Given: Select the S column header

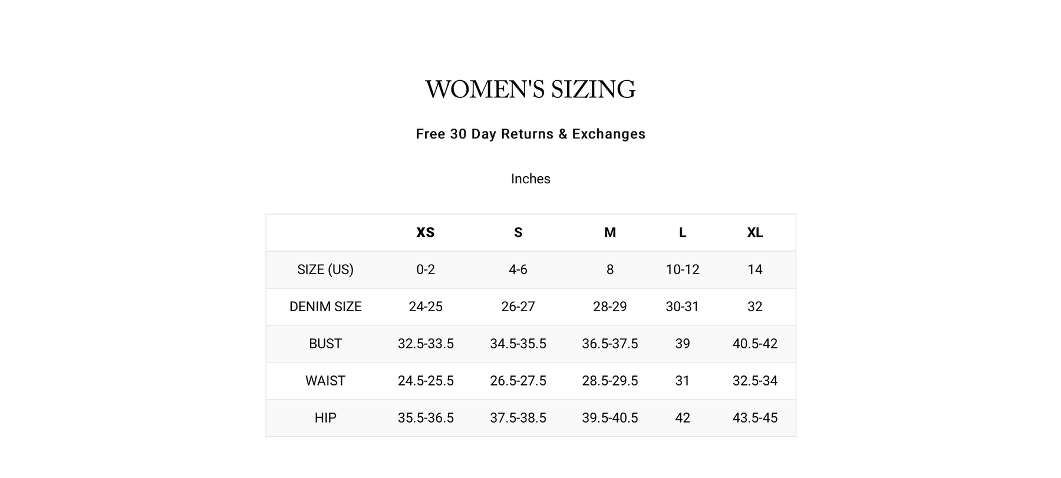Looking at the screenshot, I should pos(518,233).
